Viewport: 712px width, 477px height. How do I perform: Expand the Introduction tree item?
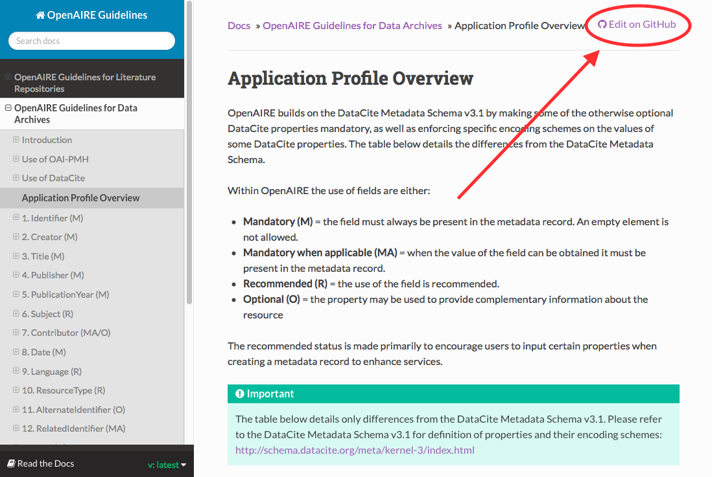click(16, 140)
